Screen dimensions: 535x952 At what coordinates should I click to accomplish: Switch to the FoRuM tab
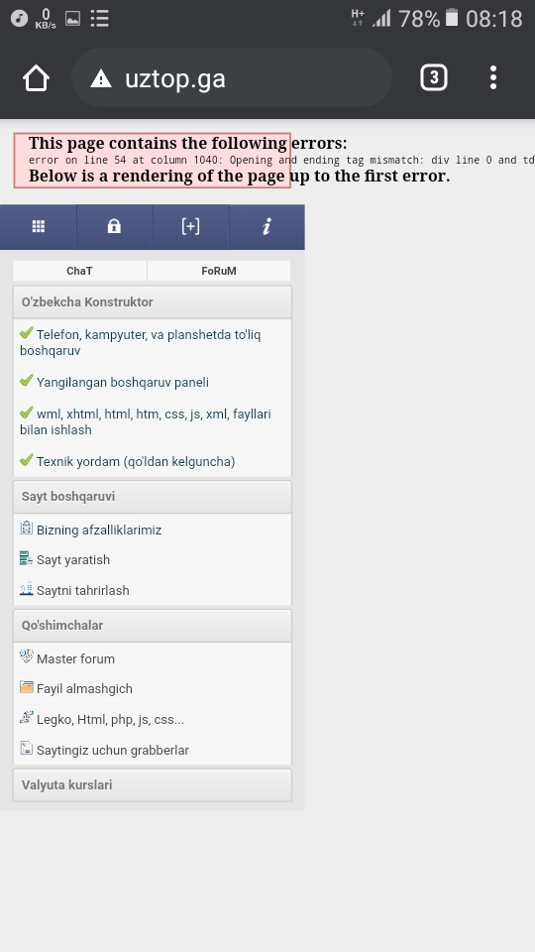click(219, 271)
